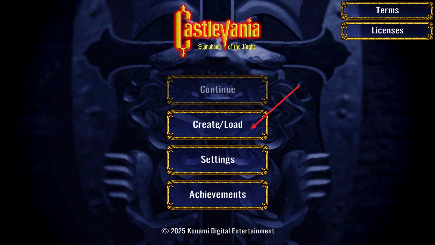Show the Licenses information
Viewport: 435px width, 245px height.
point(387,31)
